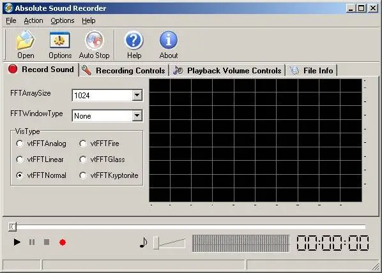
Task: Expand the FFTArraySize dropdown arrow
Action: (137, 95)
